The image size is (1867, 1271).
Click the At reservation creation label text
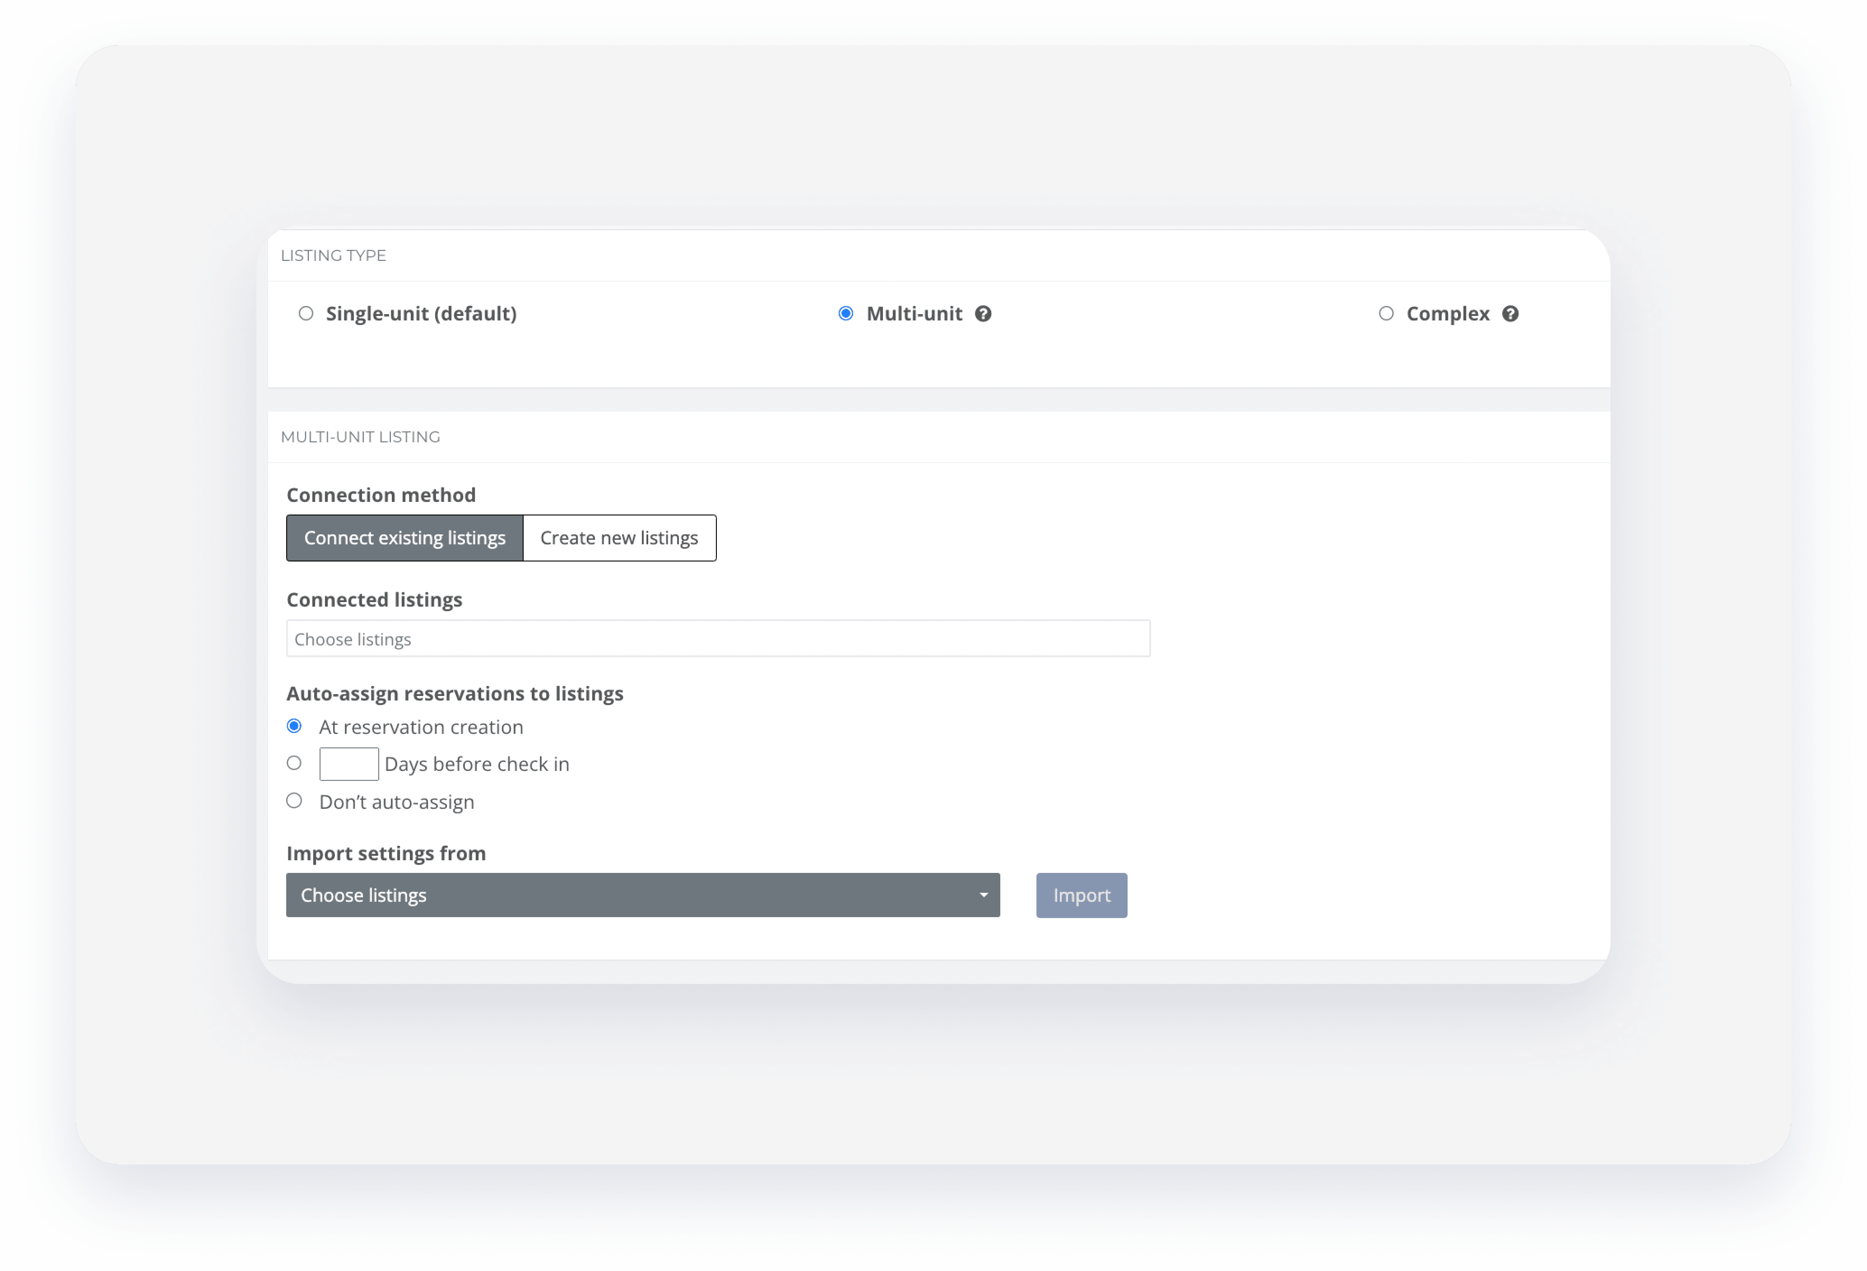click(421, 728)
